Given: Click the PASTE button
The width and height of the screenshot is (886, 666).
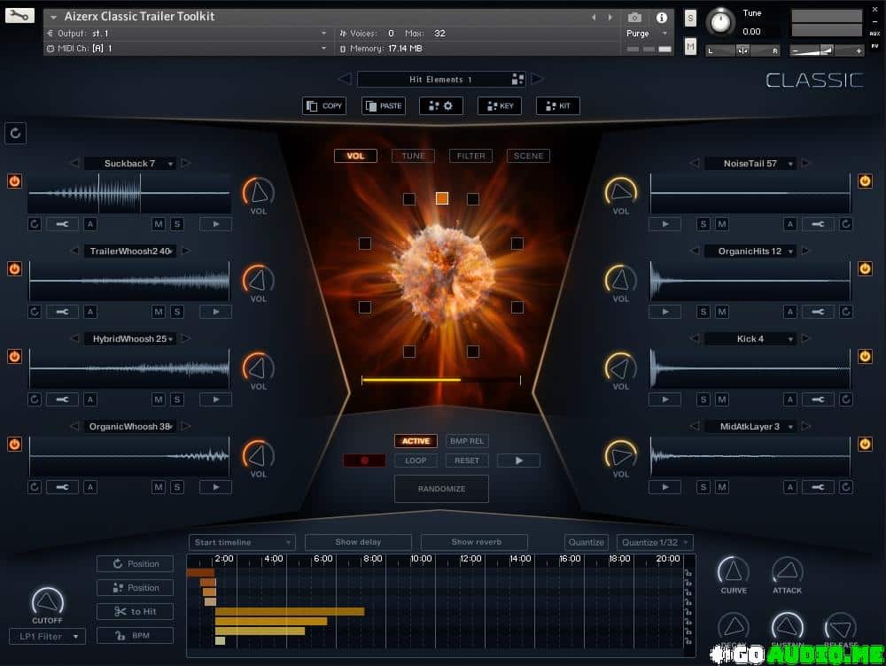Looking at the screenshot, I should tap(383, 105).
